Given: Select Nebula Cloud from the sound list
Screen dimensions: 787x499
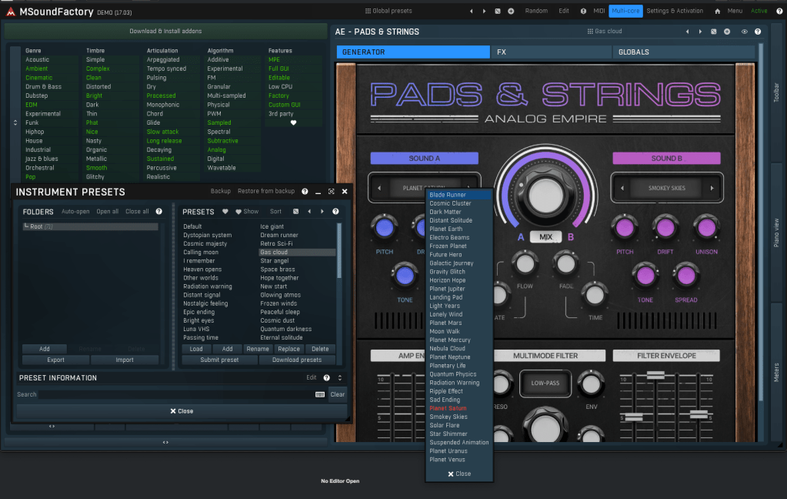Looking at the screenshot, I should pos(448,349).
